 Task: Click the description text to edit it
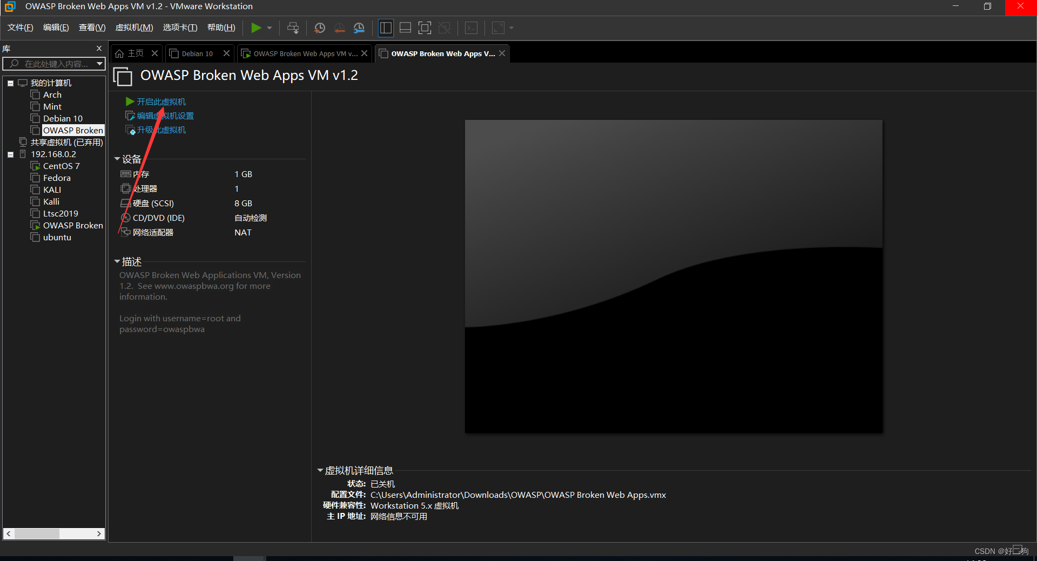[210, 302]
